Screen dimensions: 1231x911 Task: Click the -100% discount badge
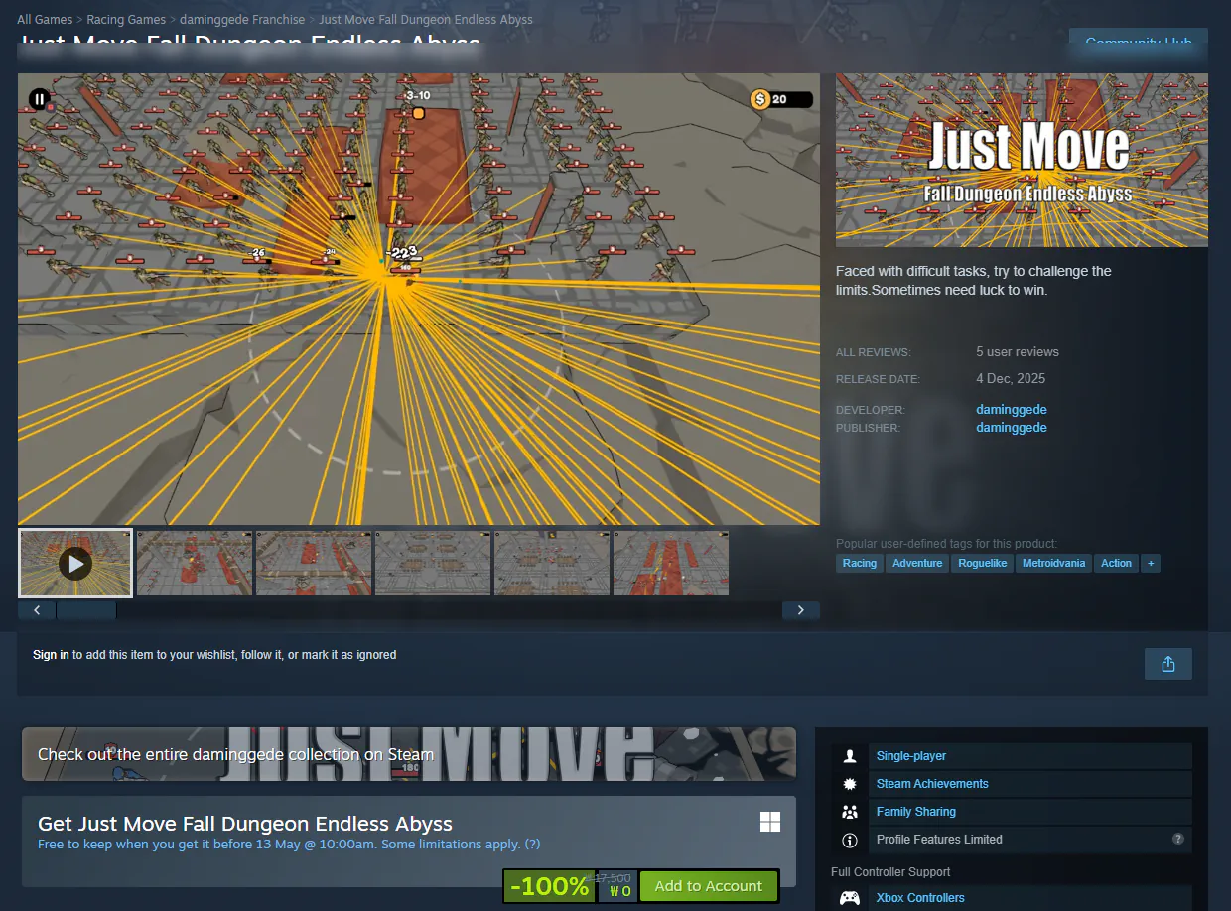[550, 886]
